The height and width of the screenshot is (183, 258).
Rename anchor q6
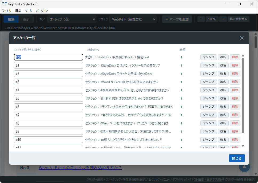(x=223, y=107)
